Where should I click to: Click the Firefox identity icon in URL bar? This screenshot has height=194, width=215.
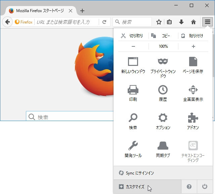pyautogui.click(x=24, y=22)
